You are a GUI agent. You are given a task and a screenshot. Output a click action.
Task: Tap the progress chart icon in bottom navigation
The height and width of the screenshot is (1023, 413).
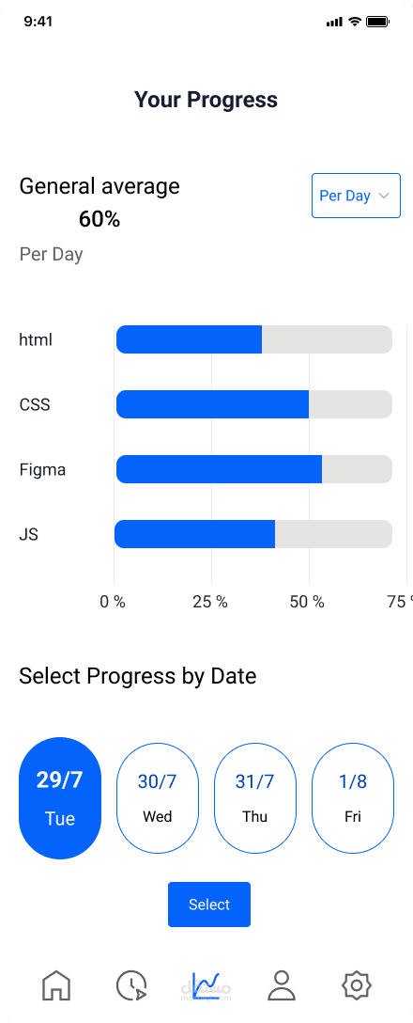pos(206,985)
